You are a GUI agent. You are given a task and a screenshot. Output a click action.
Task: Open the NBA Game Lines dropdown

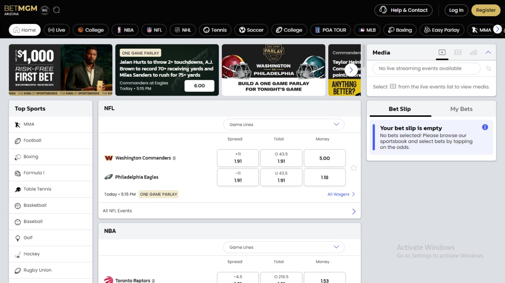click(x=284, y=247)
